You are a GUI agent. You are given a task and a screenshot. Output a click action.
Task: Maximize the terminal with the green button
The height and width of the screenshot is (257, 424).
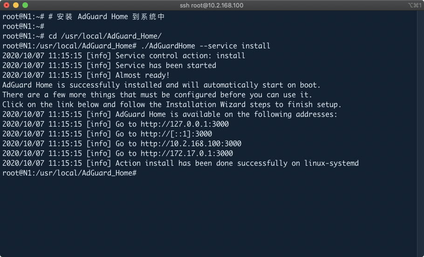(25, 5)
